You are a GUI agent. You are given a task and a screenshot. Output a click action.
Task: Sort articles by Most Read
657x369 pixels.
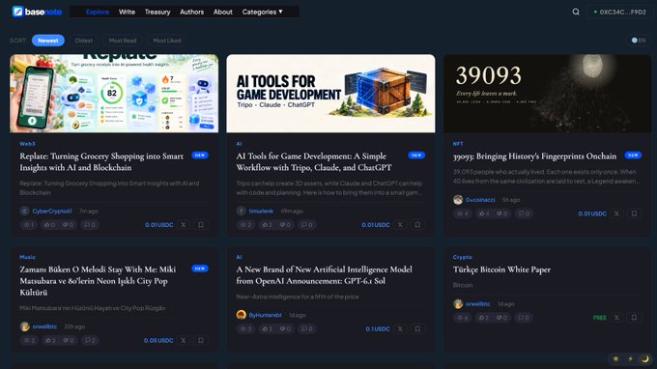tap(123, 41)
